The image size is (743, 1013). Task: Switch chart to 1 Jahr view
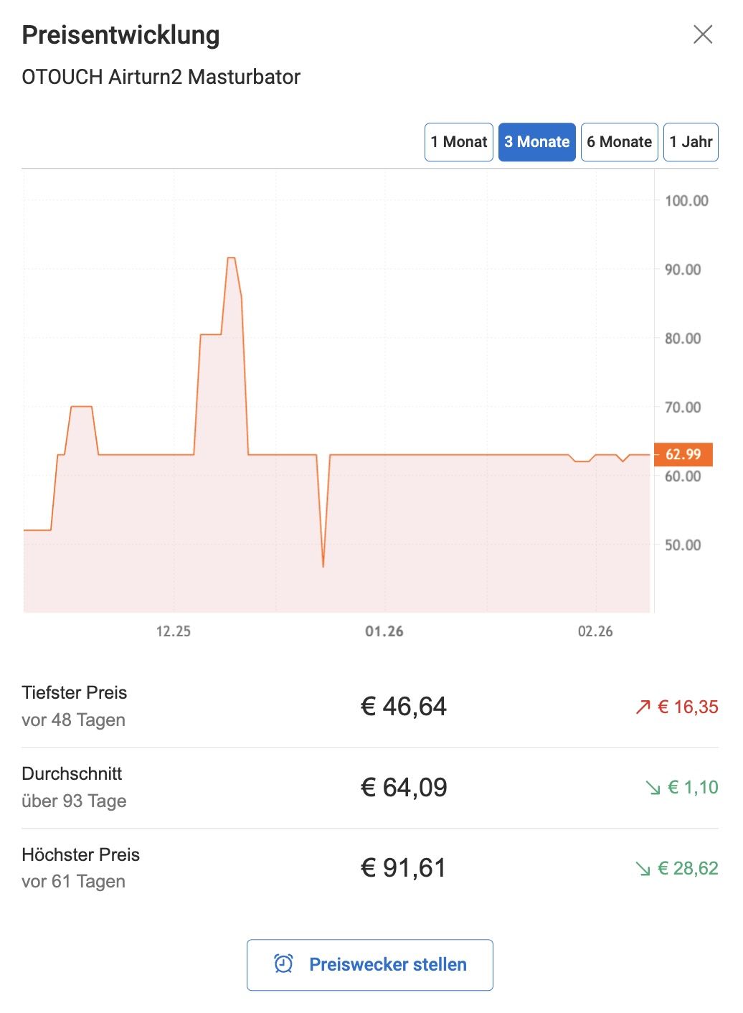(x=691, y=142)
